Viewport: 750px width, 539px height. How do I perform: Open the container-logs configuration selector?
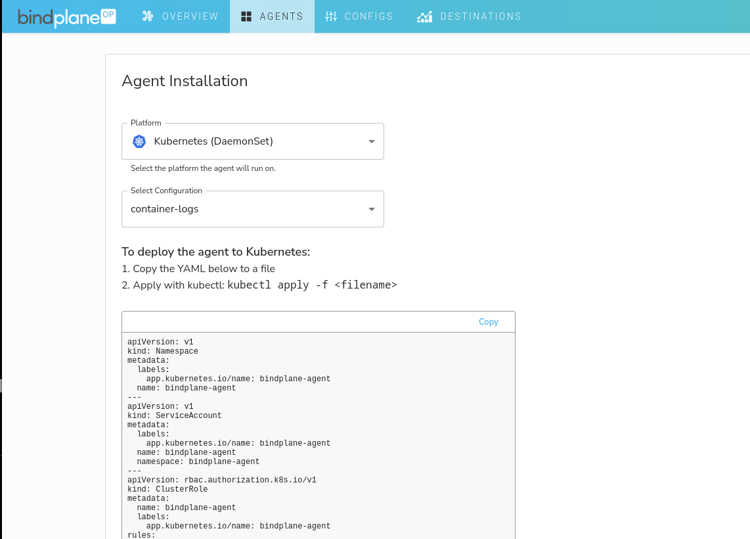(x=253, y=209)
